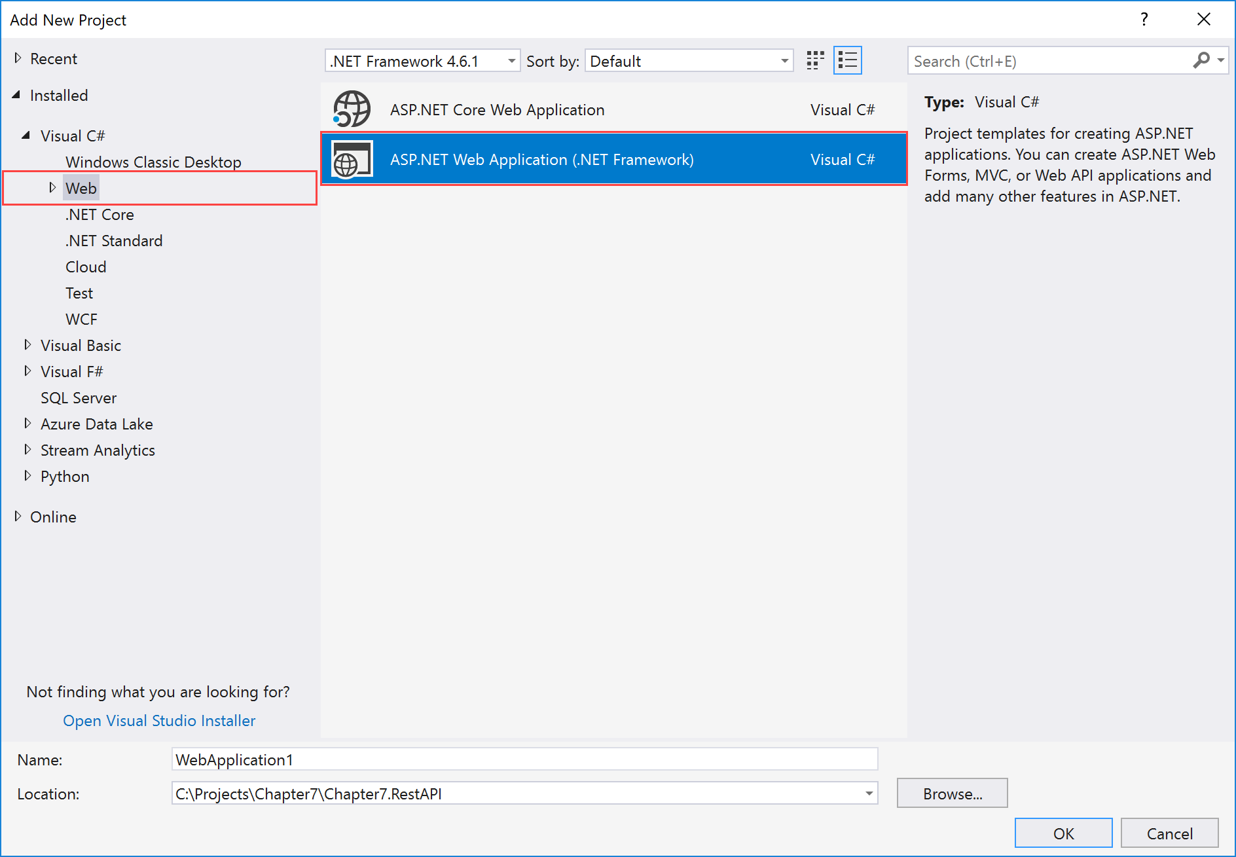Click the help question mark icon
The height and width of the screenshot is (857, 1236).
pyautogui.click(x=1144, y=20)
